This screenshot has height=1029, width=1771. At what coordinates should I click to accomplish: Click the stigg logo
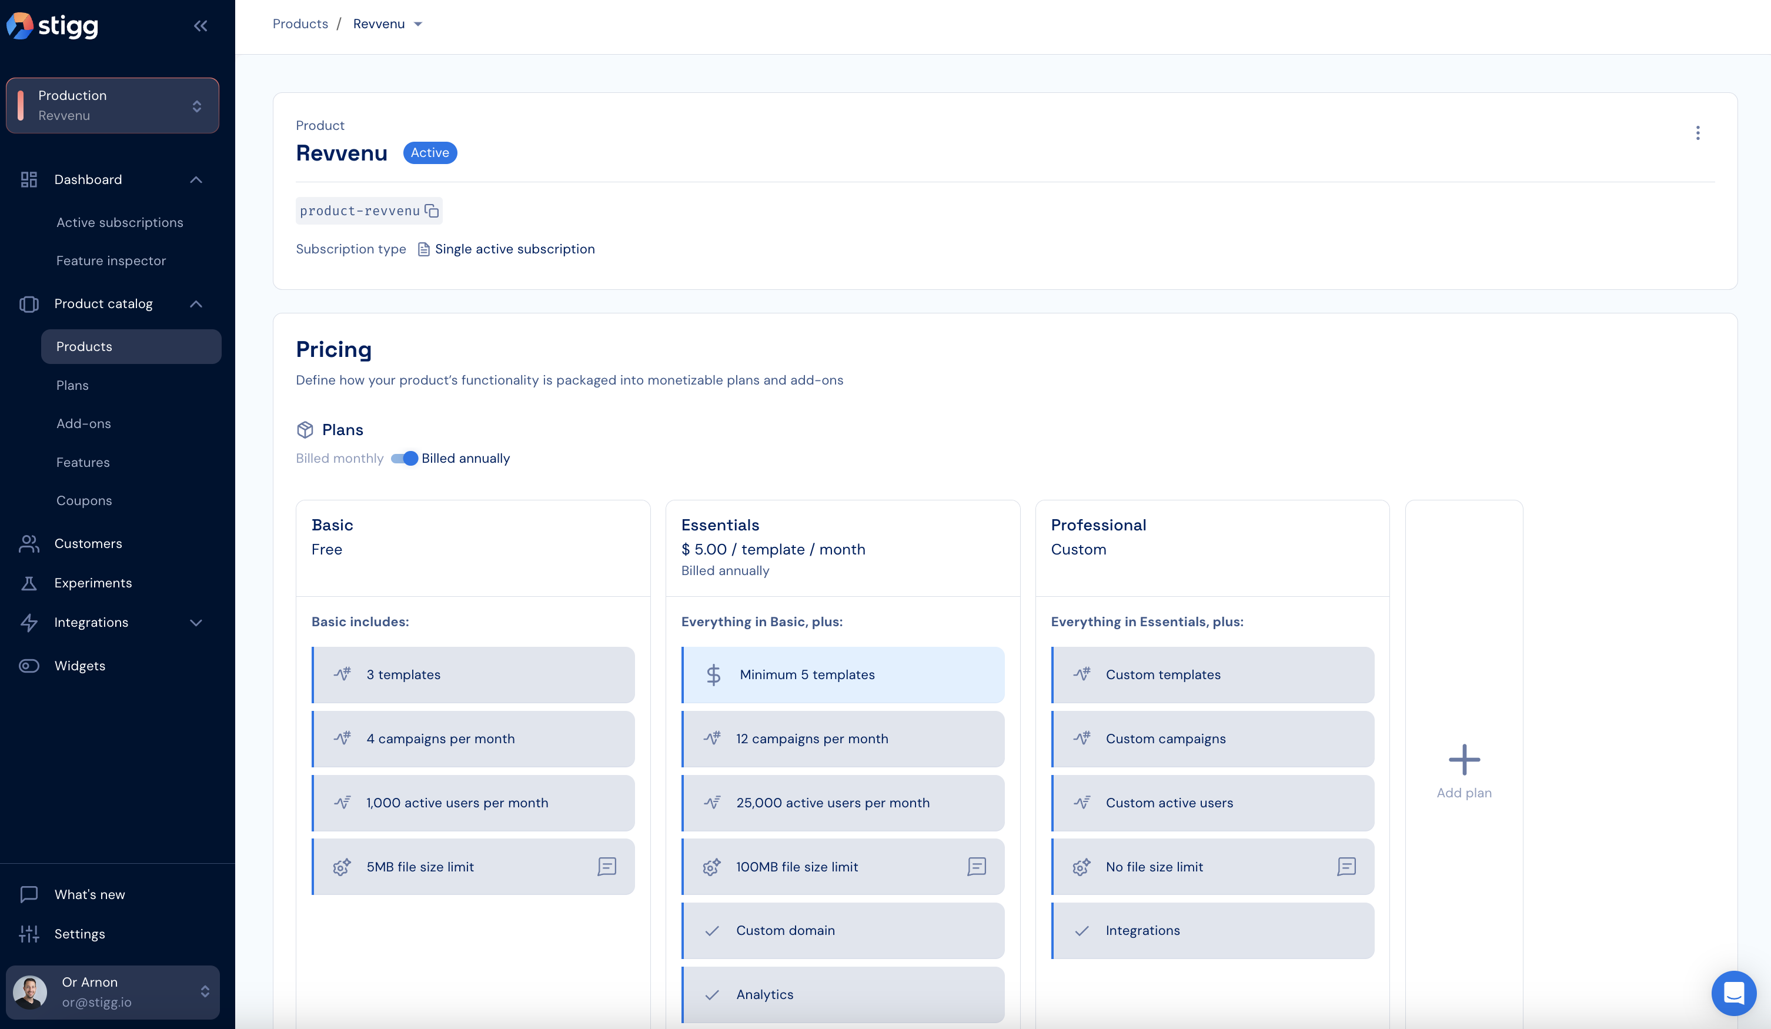coord(53,26)
